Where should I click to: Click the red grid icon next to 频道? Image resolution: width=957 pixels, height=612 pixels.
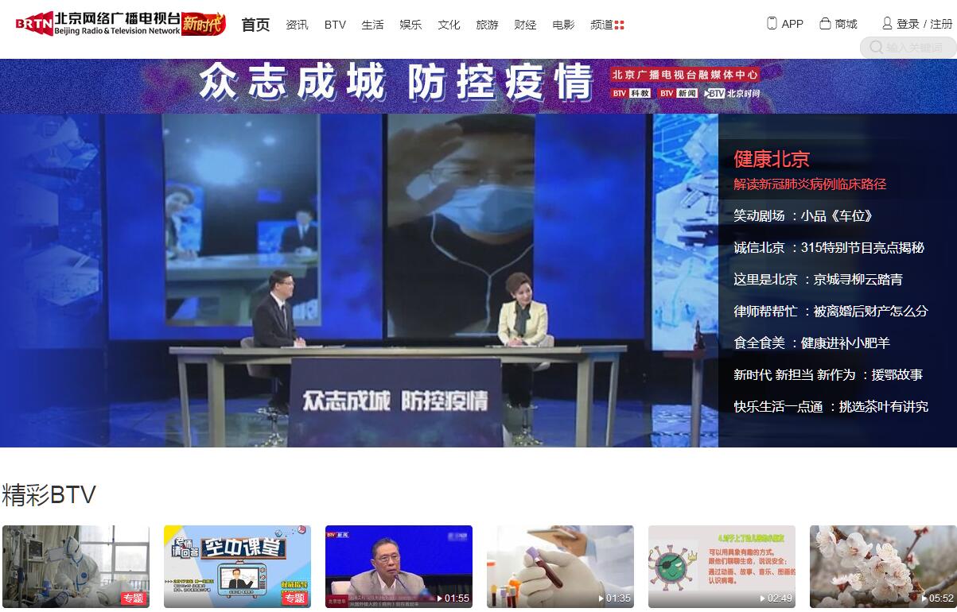[x=620, y=25]
